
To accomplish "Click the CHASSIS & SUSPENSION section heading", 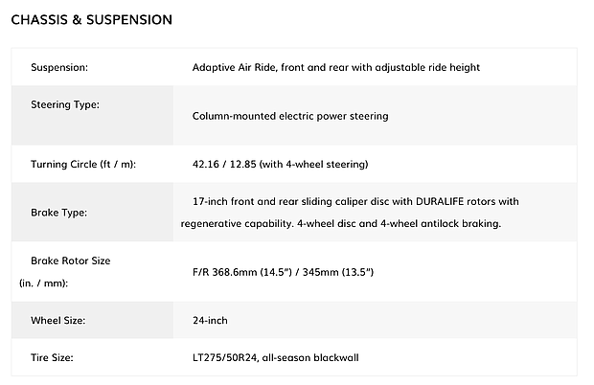I will pos(93,19).
